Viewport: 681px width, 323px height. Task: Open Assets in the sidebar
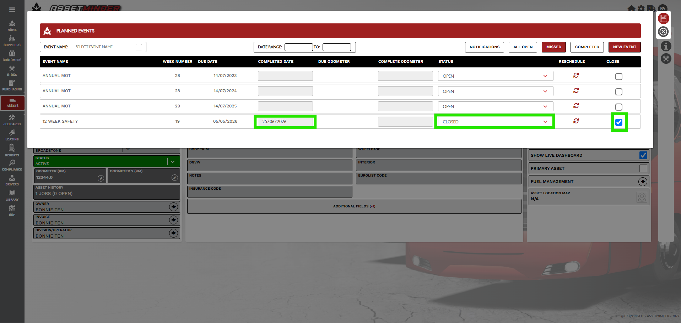tap(12, 103)
